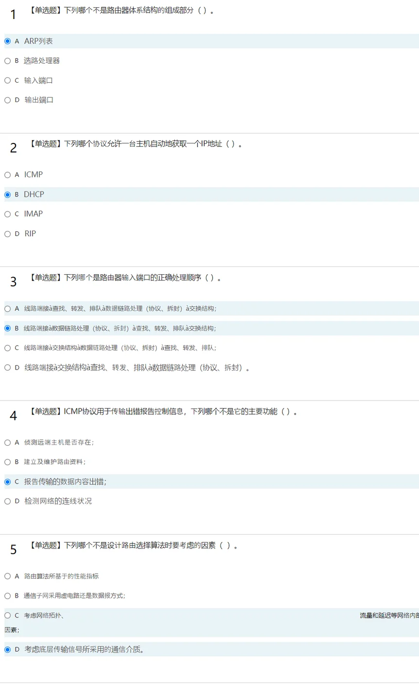Select option A ARP列表 in question 1

7,41
